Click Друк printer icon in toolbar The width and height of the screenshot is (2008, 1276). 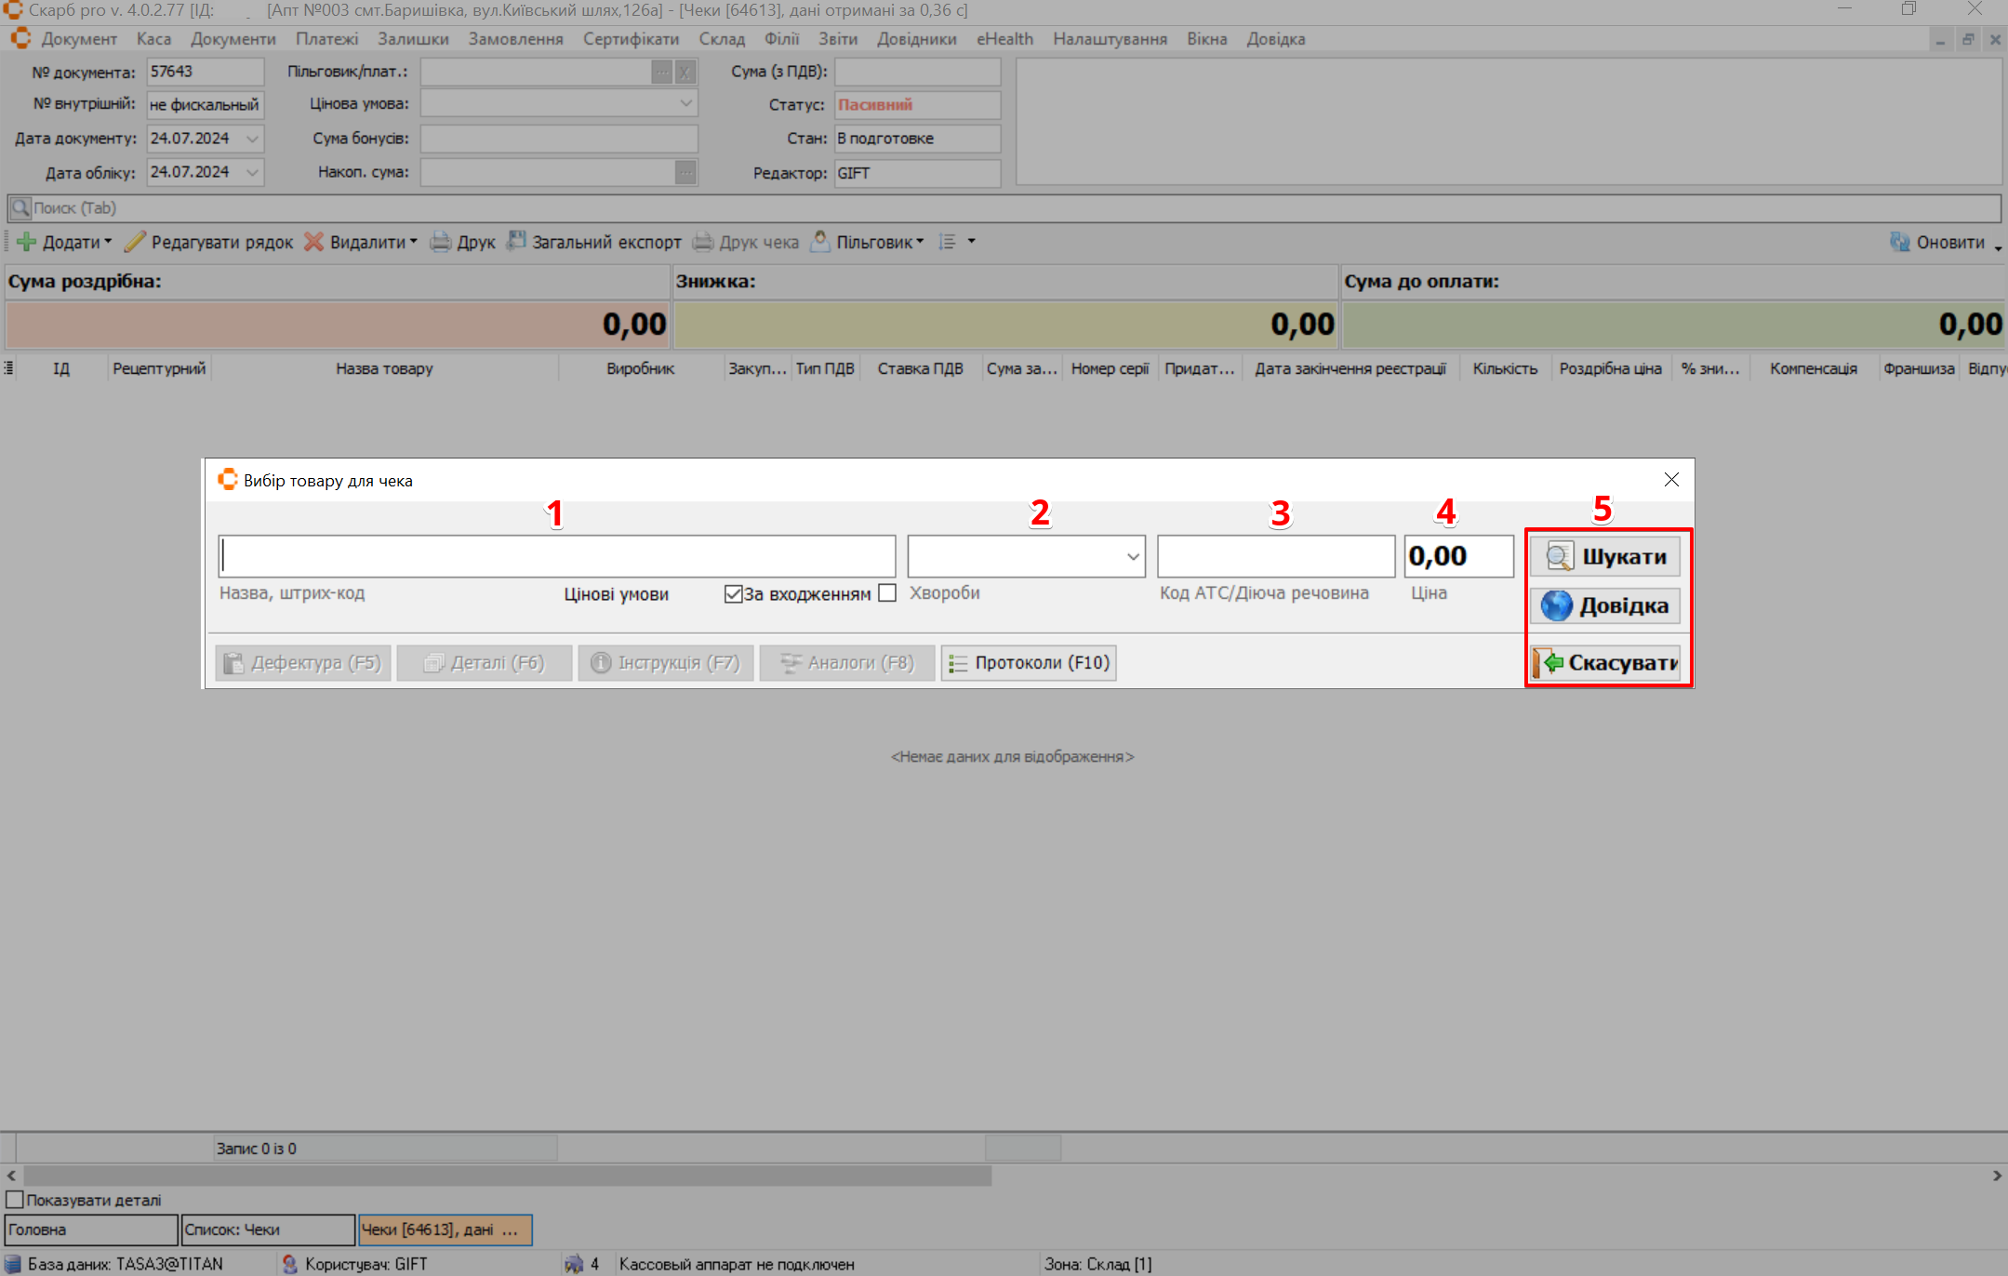440,242
